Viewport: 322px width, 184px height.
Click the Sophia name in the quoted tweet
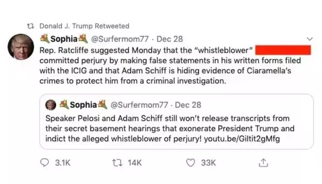pos(83,105)
